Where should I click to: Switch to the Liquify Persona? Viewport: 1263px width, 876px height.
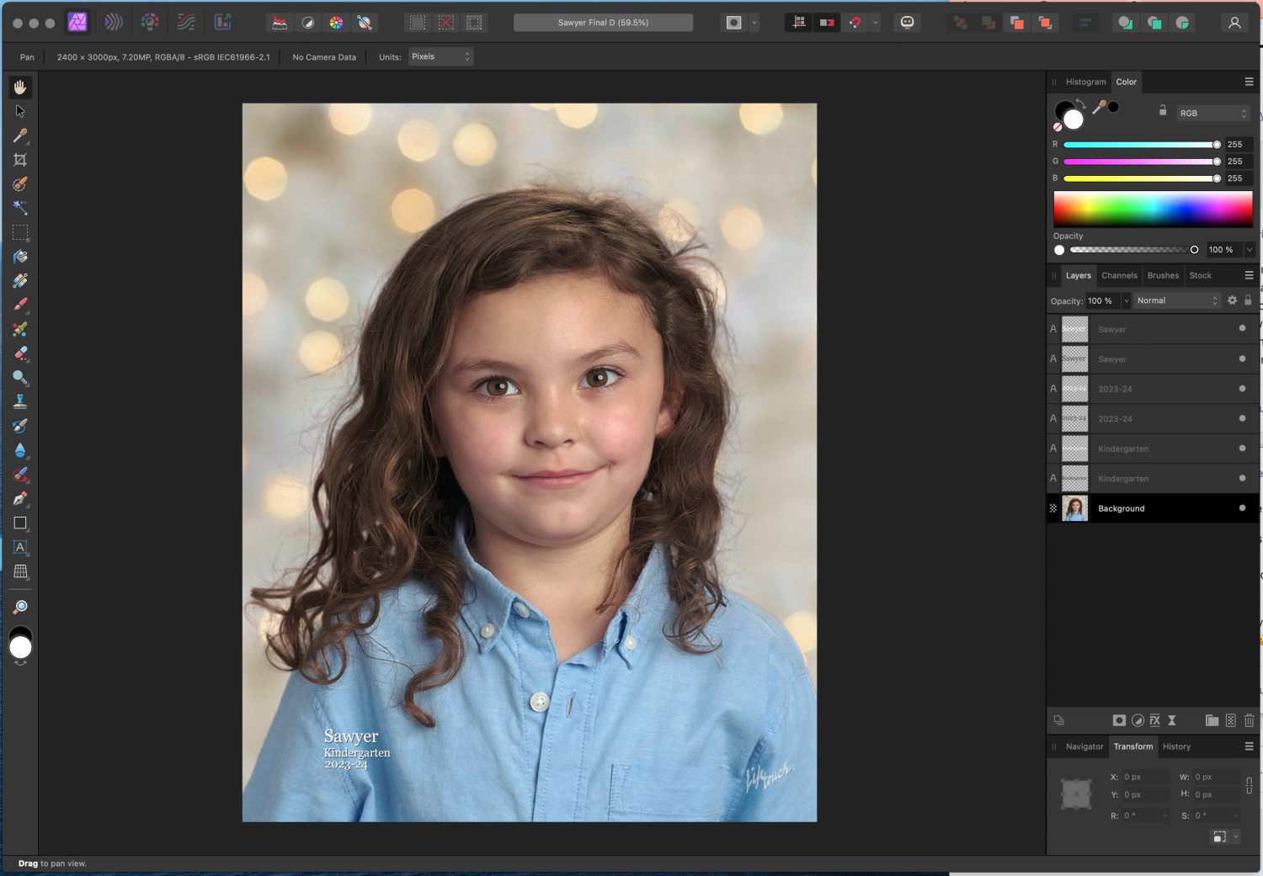114,23
